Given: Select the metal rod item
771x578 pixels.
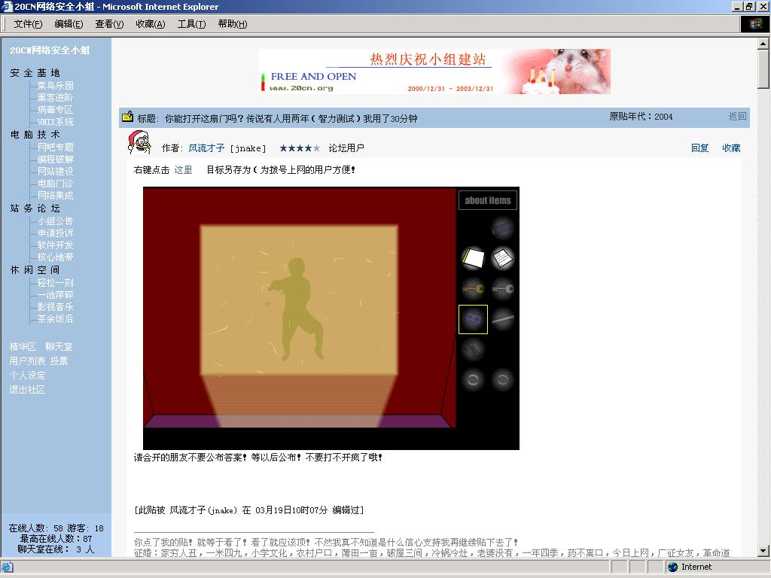Looking at the screenshot, I should (502, 319).
